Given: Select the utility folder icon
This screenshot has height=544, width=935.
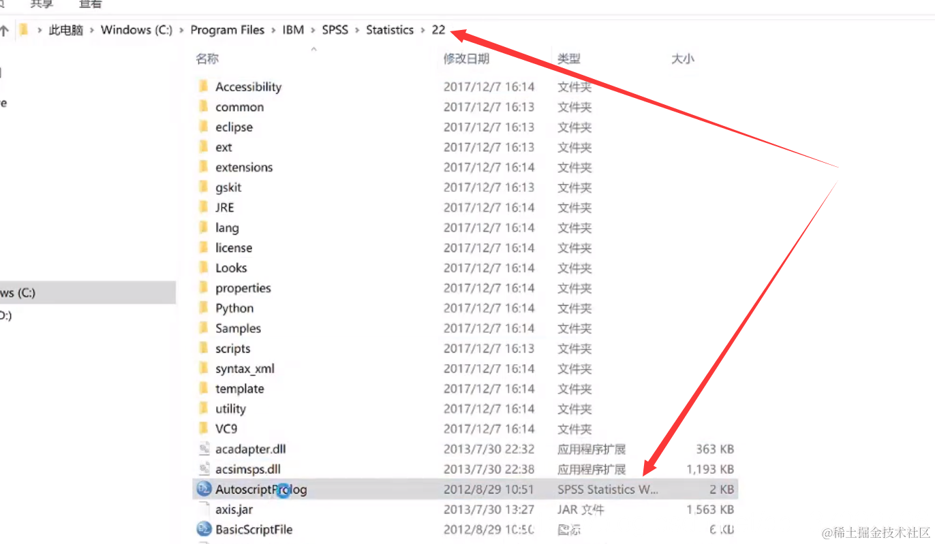Looking at the screenshot, I should [203, 409].
